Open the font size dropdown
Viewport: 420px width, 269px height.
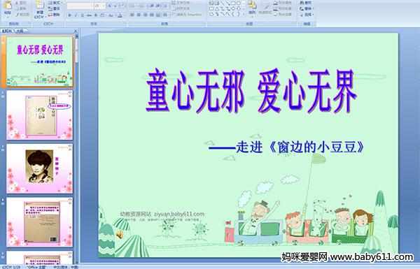pos(99,6)
